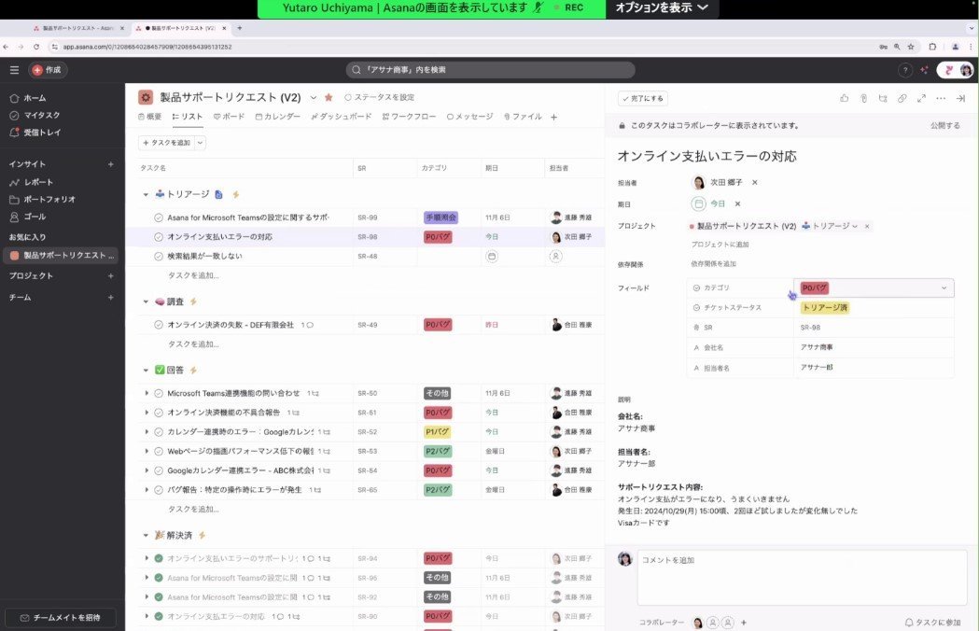
Task: Open the hamburger sidebar menu
Action: (14, 70)
